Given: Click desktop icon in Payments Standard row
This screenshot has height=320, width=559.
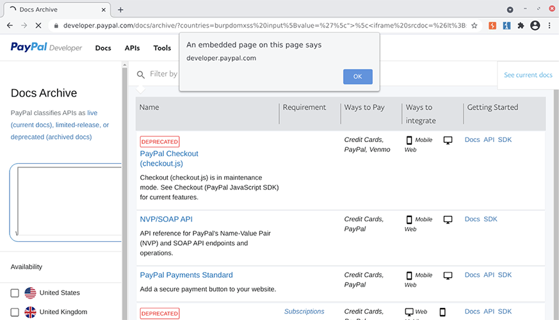Looking at the screenshot, I should 448,275.
